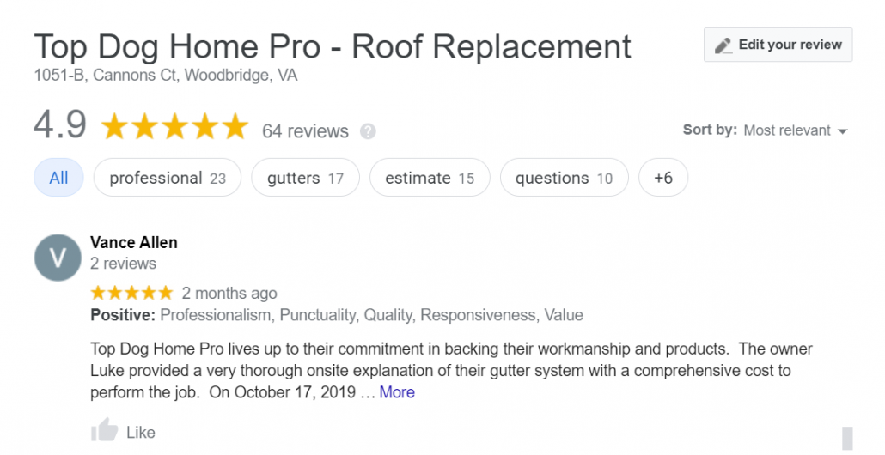Filter reviews by questions keyword
The width and height of the screenshot is (885, 455).
pos(564,178)
